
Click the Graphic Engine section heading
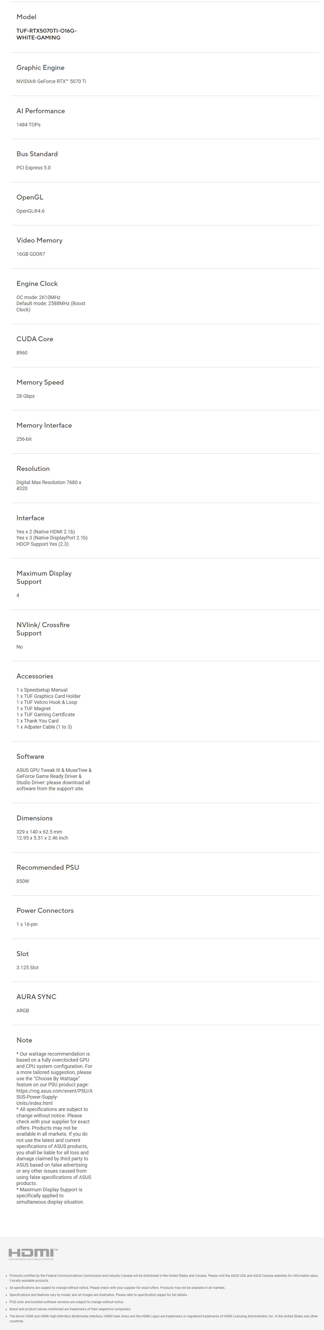pyautogui.click(x=40, y=68)
